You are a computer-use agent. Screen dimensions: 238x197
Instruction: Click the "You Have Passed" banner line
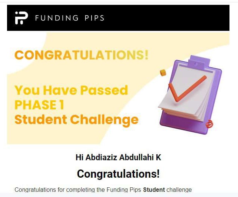tap(71, 90)
